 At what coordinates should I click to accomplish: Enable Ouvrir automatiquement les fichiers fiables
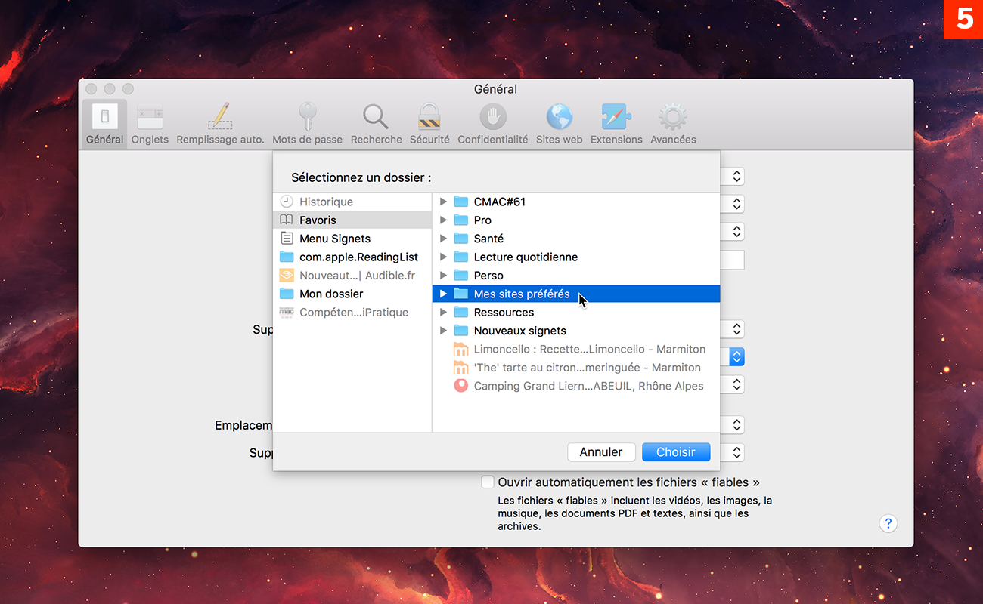click(488, 482)
